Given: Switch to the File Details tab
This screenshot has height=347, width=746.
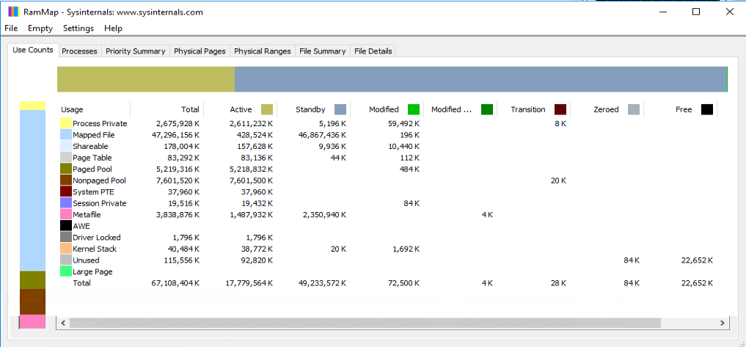Looking at the screenshot, I should [373, 51].
